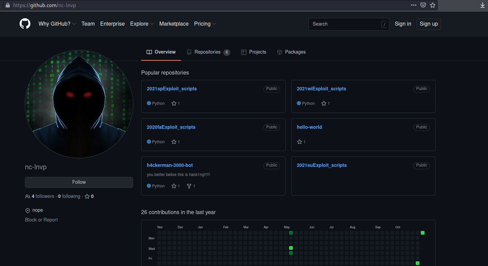Expand the Pricing dropdown menu
Viewport: 488px width, 266px height.
coord(205,24)
